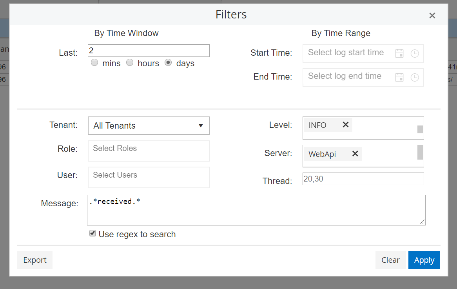Open clock picker for End Time
This screenshot has height=289, width=457.
coord(415,77)
